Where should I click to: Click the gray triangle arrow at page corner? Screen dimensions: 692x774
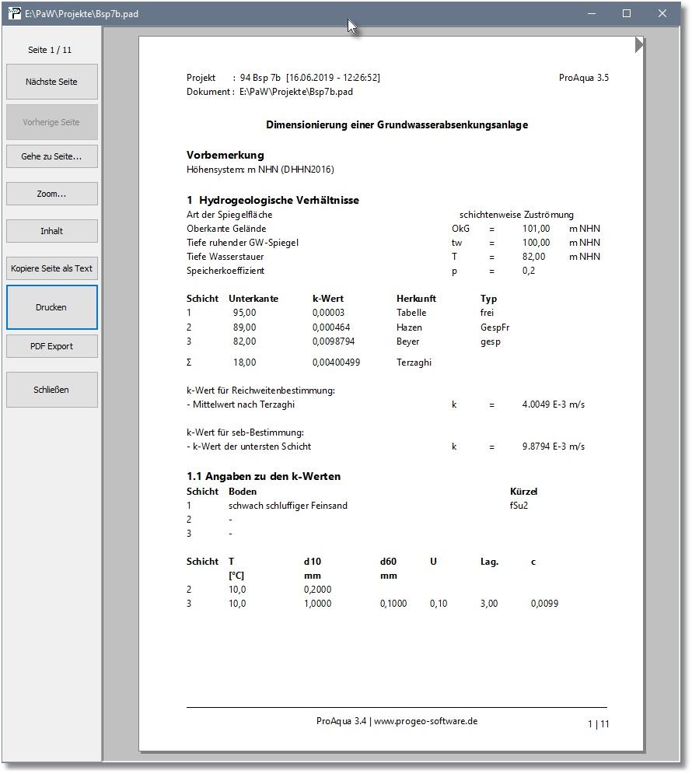click(639, 45)
